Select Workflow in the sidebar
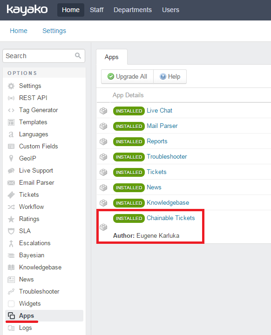The image size is (271, 335). pyautogui.click(x=32, y=207)
